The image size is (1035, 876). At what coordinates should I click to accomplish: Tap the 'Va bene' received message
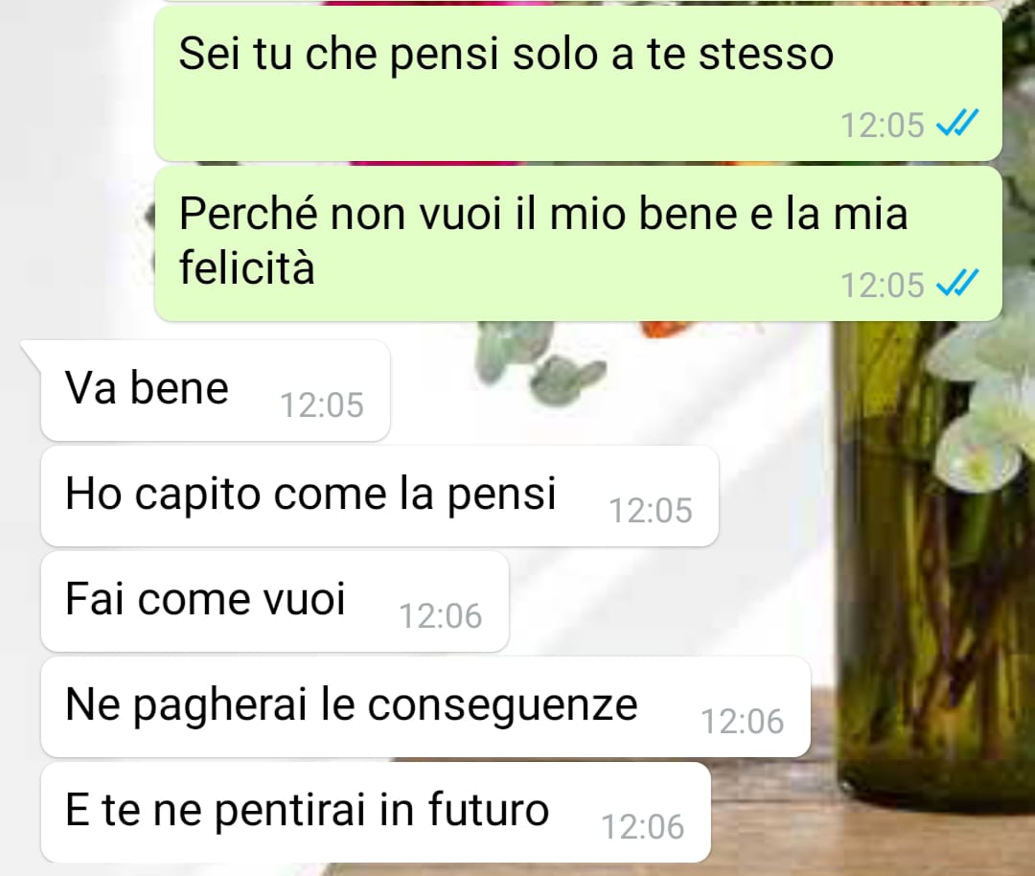tap(215, 390)
